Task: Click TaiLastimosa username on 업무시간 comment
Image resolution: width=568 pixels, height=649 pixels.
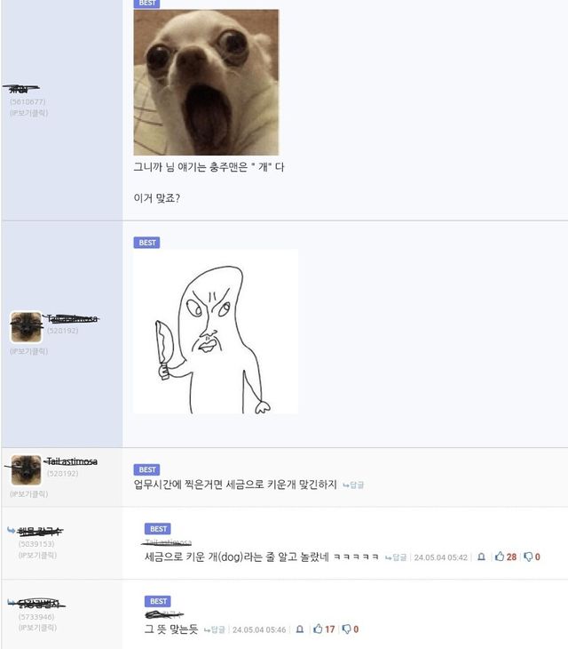Action: [72, 461]
